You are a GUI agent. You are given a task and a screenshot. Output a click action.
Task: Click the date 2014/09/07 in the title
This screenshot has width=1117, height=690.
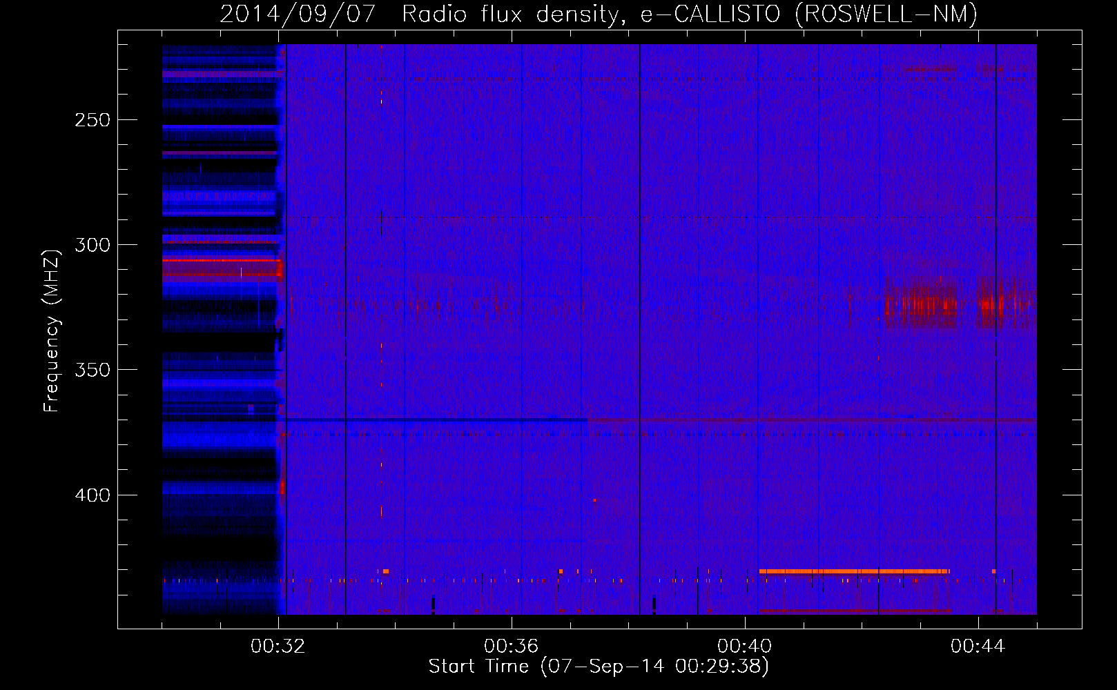pyautogui.click(x=297, y=14)
